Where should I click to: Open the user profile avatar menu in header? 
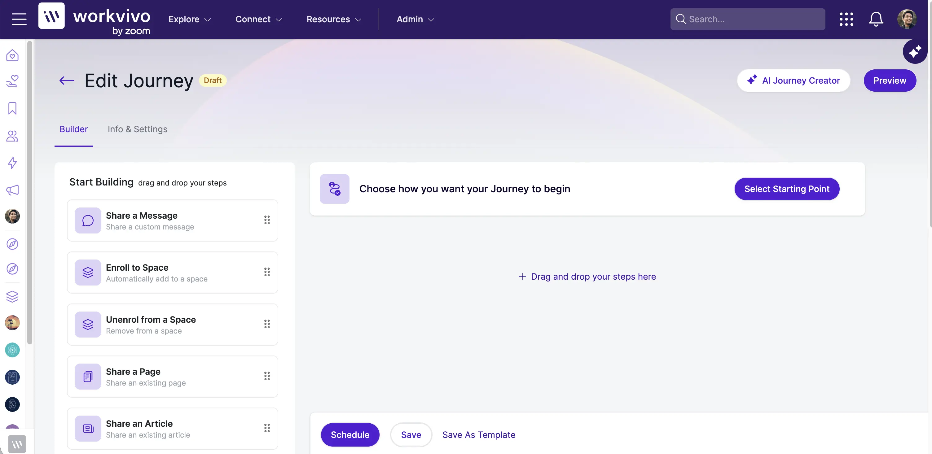[x=907, y=19]
